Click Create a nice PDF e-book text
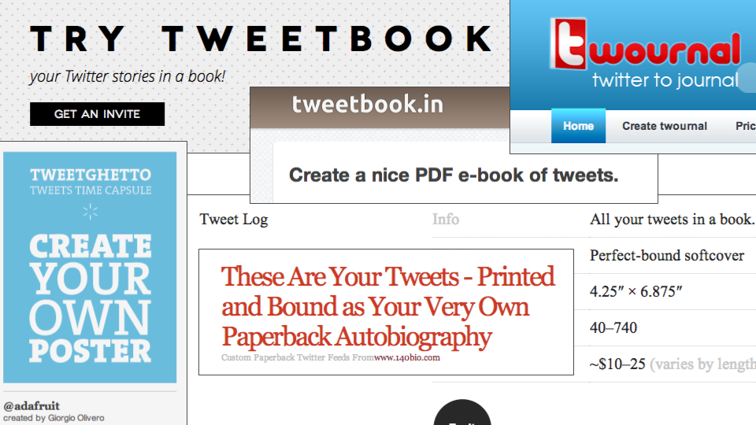 click(x=454, y=175)
